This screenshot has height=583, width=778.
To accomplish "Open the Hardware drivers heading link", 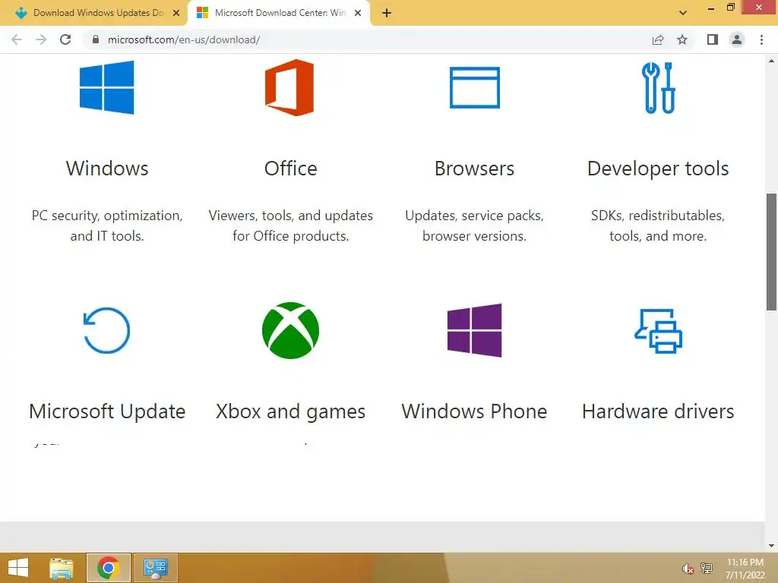I will (x=658, y=411).
